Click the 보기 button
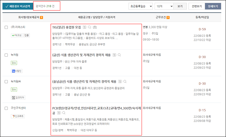The height and width of the screenshot is (137, 226). (180, 6)
